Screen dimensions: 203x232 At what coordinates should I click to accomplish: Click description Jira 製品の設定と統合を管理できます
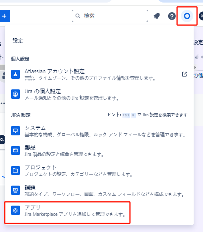tap(64, 155)
